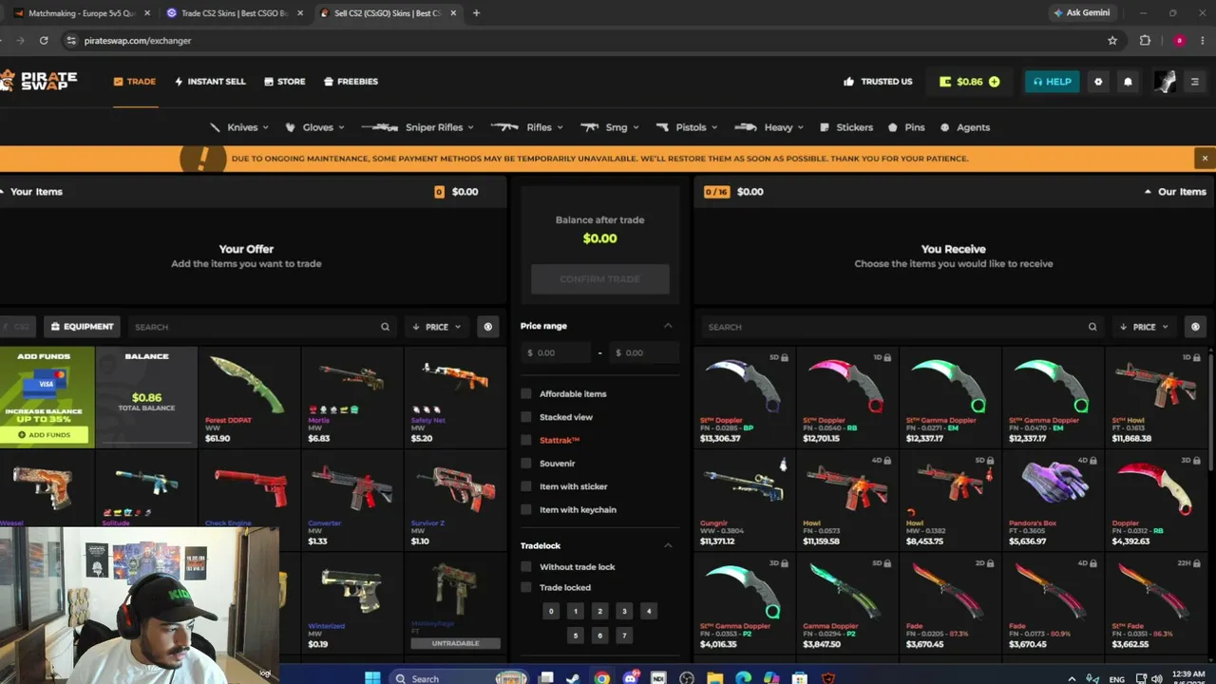The image size is (1216, 684).
Task: Open the user avatar in the site header
Action: tap(1165, 82)
